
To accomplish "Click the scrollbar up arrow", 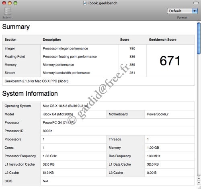I will (x=199, y=178).
